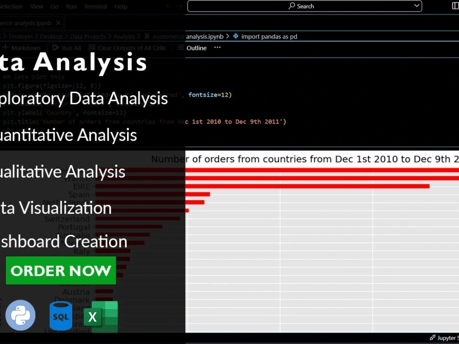Toggle the layout panel icon at top right
The image size is (459, 344).
click(455, 6)
